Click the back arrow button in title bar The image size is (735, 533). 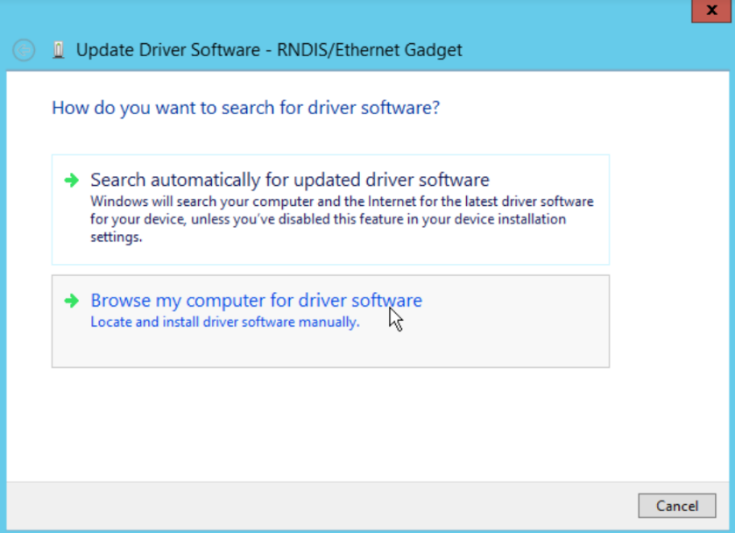pos(24,50)
